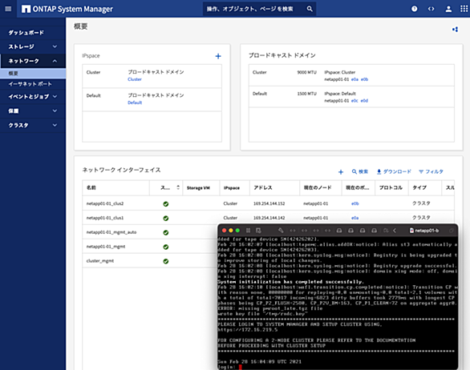
Task: Open the apps grid icon
Action: coord(464,9)
